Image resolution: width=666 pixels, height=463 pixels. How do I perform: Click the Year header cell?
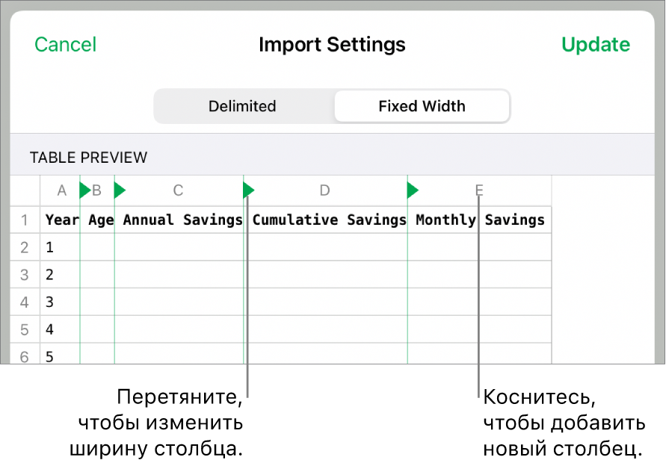tap(61, 220)
